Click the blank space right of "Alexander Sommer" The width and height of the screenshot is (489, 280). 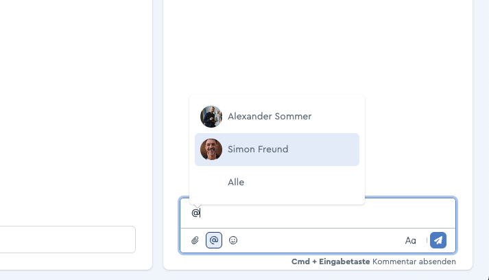(339, 117)
